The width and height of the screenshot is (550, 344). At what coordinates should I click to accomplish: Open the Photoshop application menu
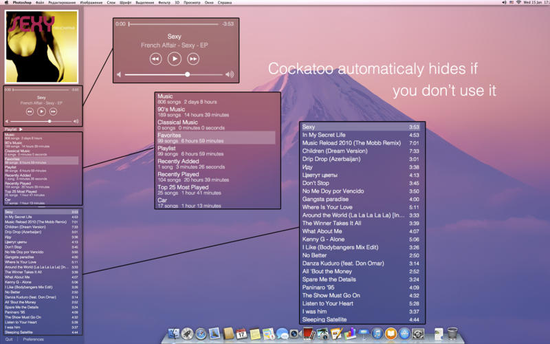pyautogui.click(x=22, y=3)
